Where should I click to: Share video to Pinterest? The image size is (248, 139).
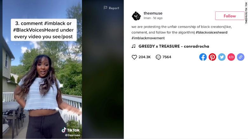[212, 57]
